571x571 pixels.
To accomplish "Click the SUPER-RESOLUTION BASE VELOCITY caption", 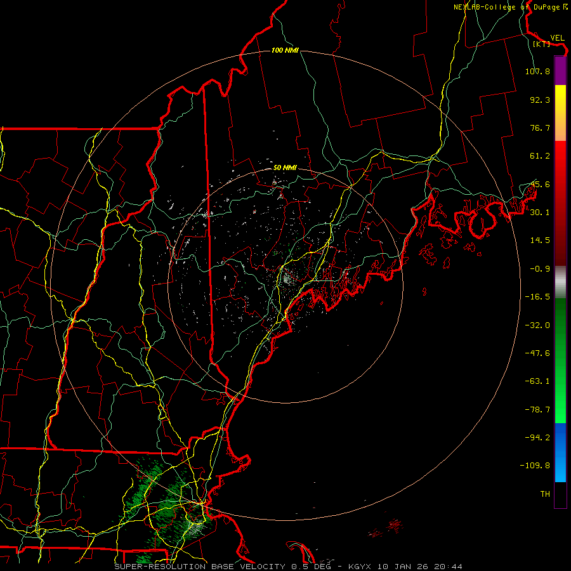I will click(x=200, y=567).
